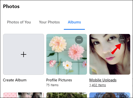Switch to the Photos of You tab
Viewport: 133px width, 98px height.
pos(19,22)
